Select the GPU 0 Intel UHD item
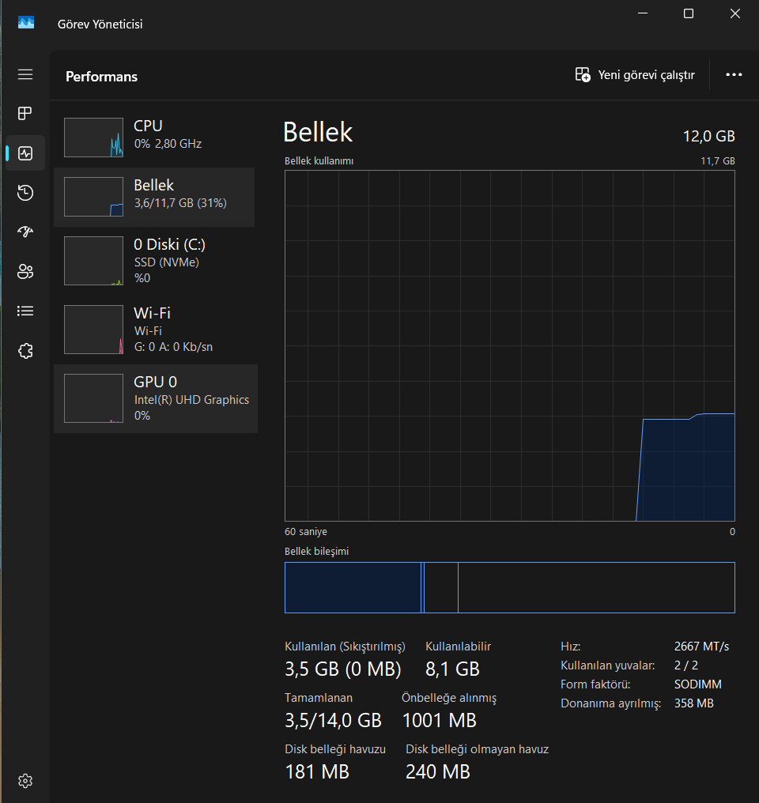Viewport: 759px width, 803px height. (156, 398)
